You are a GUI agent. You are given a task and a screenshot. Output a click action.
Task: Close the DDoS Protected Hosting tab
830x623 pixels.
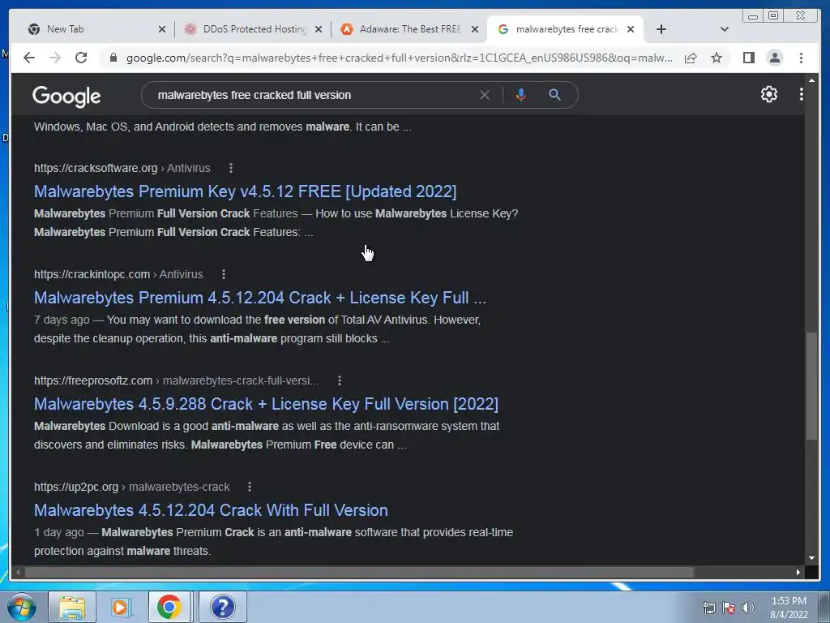click(318, 29)
